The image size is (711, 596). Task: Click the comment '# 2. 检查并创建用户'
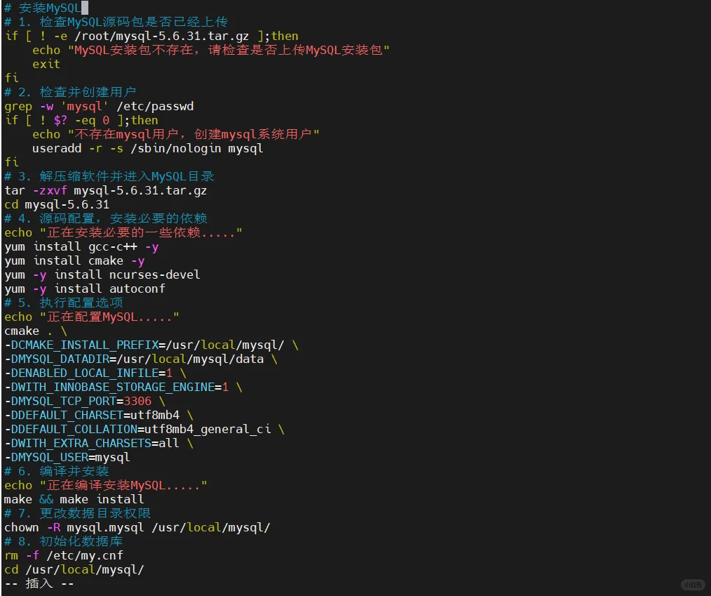(70, 92)
